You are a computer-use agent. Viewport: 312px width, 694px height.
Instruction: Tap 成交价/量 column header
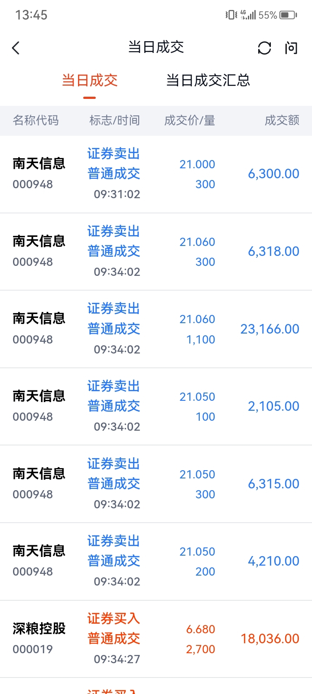coord(189,120)
